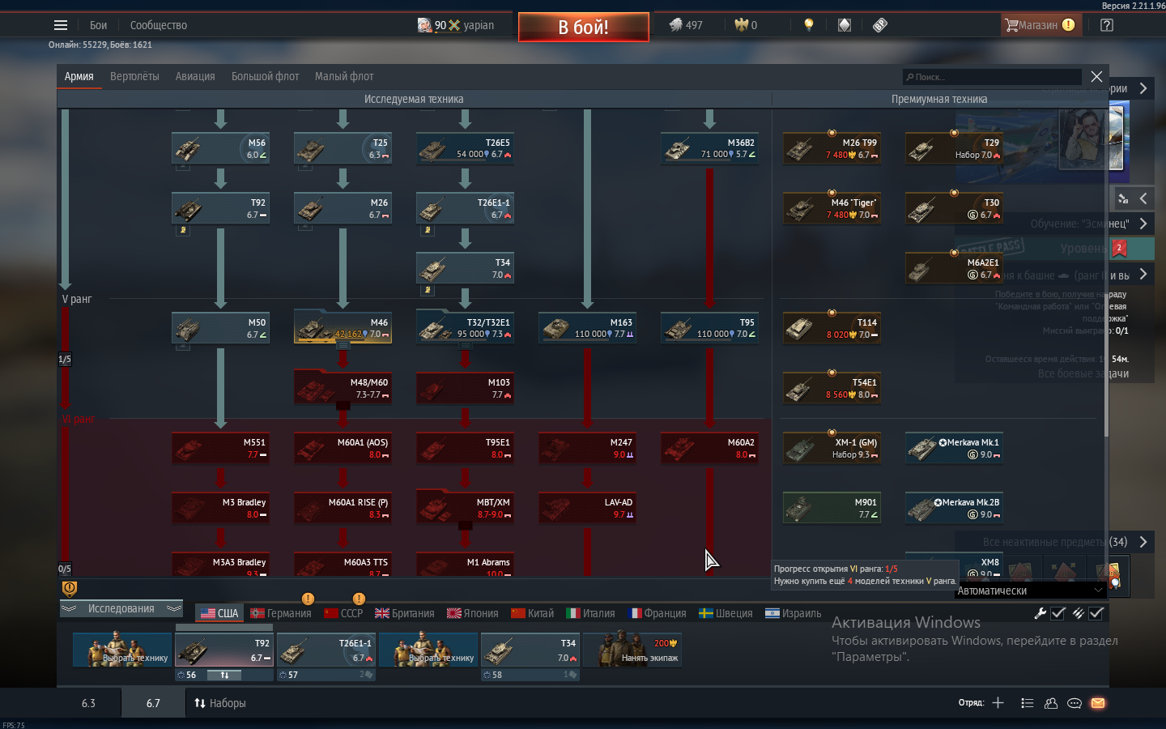
Task: Click the В бой! battle button
Action: [583, 27]
